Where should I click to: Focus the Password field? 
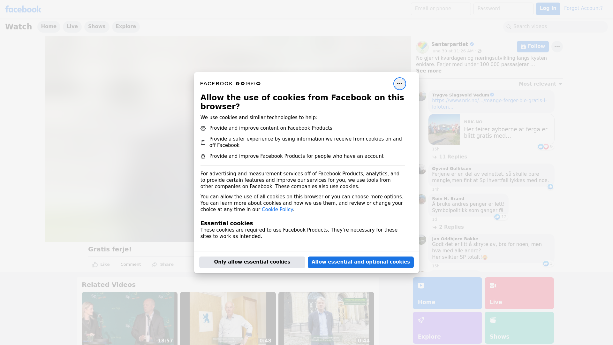pyautogui.click(x=503, y=9)
